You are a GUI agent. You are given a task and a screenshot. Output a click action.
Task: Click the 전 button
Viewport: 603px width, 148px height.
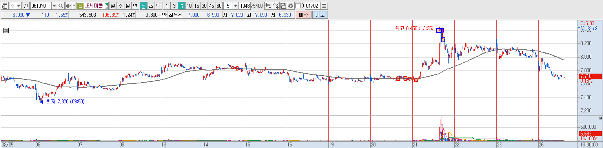[x=26, y=6]
